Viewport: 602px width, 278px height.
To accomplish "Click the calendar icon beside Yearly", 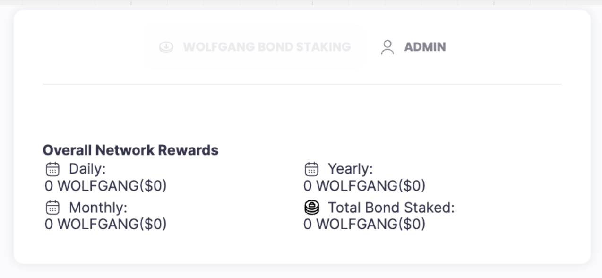I will coord(311,169).
